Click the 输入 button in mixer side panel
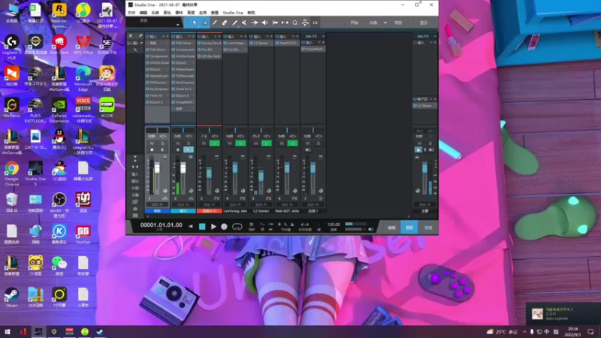The height and width of the screenshot is (338, 601). click(135, 174)
